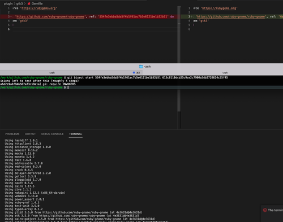Switch to the PROBLEMS panel tab
Viewport: 283px width, 222px height.
[x=12, y=134]
